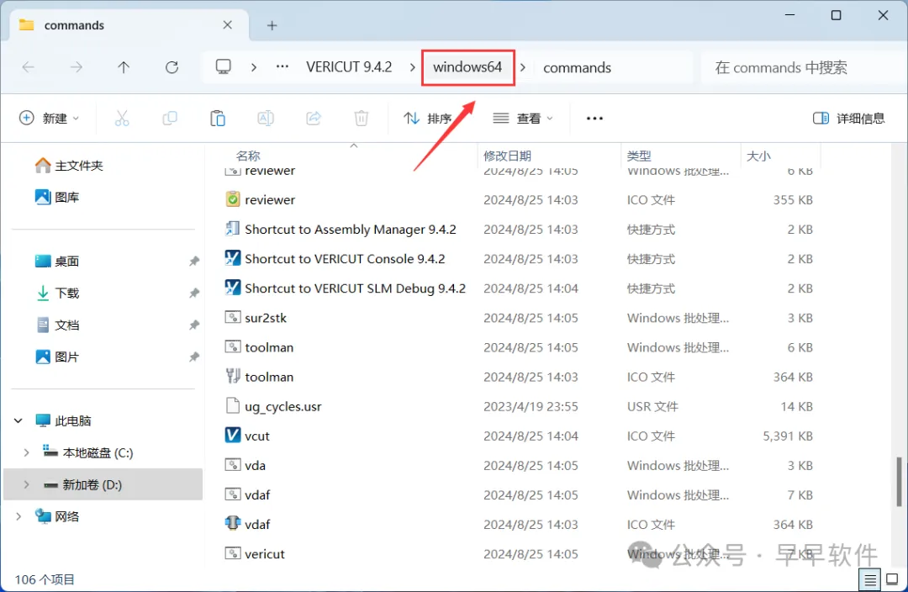
Task: Select Shortcut to VERICUT SLM Debug icon
Action: pos(232,288)
